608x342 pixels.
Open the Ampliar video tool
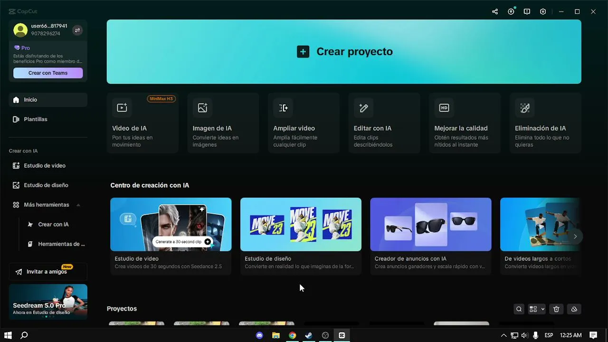point(304,123)
